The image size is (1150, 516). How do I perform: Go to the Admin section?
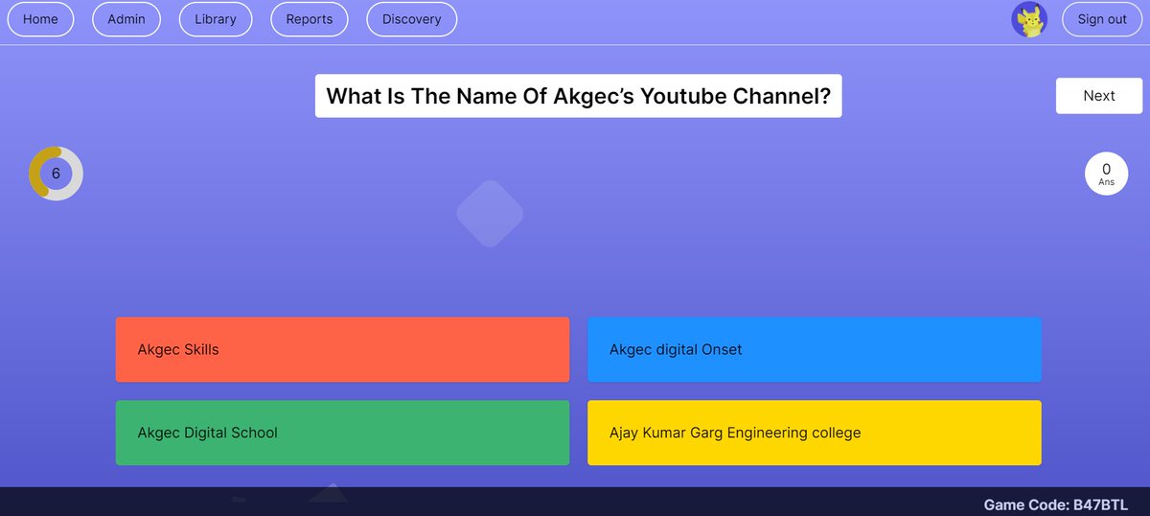coord(126,19)
